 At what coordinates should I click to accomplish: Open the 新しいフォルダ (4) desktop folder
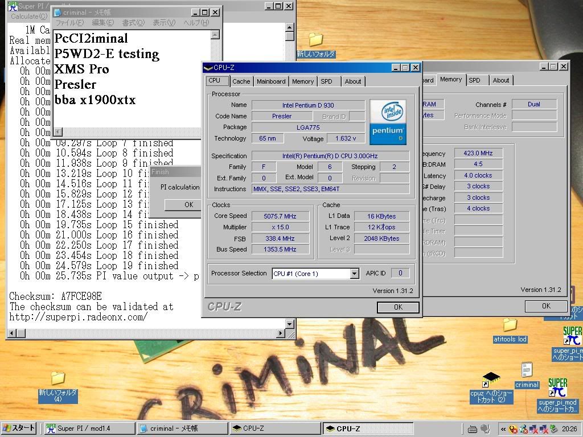pos(58,387)
